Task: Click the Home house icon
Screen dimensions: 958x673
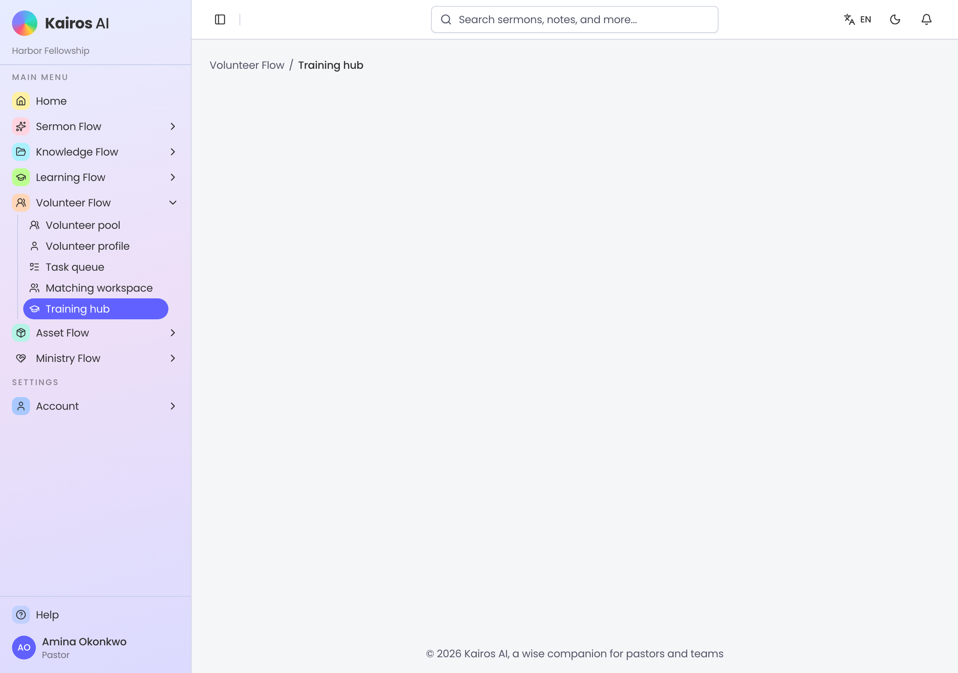Action: coord(21,101)
